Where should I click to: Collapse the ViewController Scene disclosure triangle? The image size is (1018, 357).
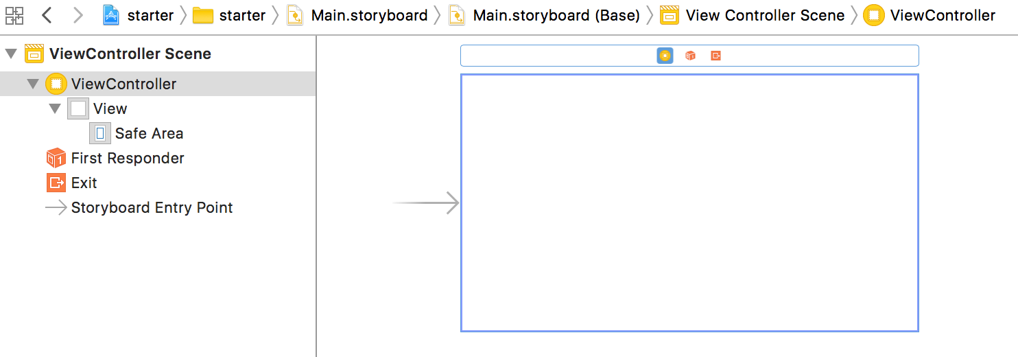click(11, 54)
